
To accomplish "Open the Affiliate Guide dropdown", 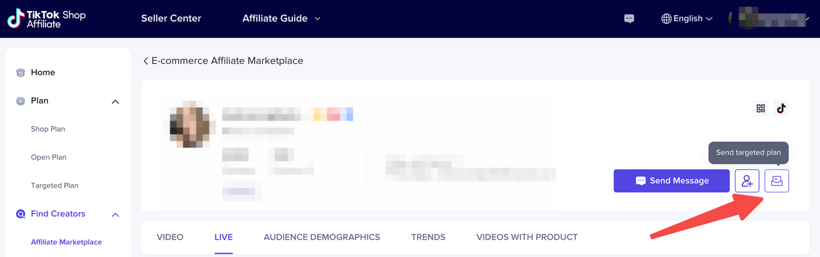I will coord(281,19).
